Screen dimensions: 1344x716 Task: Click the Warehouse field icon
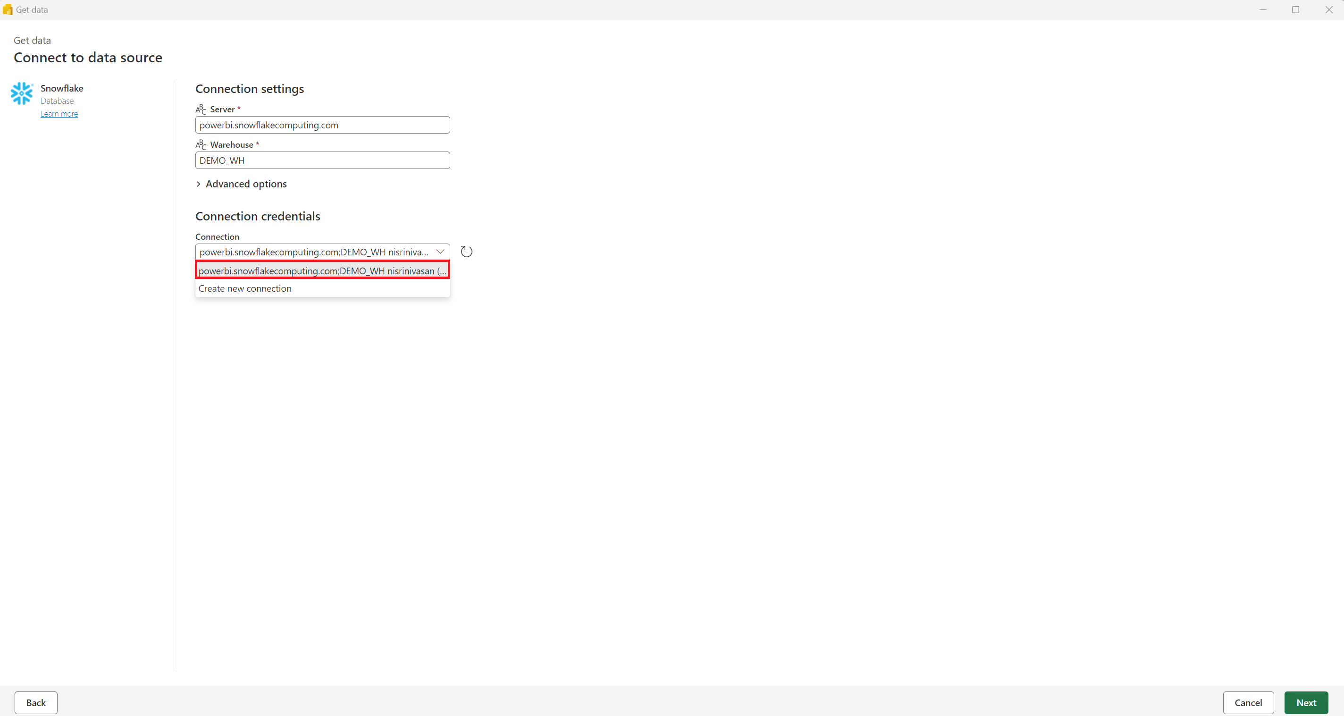[200, 145]
